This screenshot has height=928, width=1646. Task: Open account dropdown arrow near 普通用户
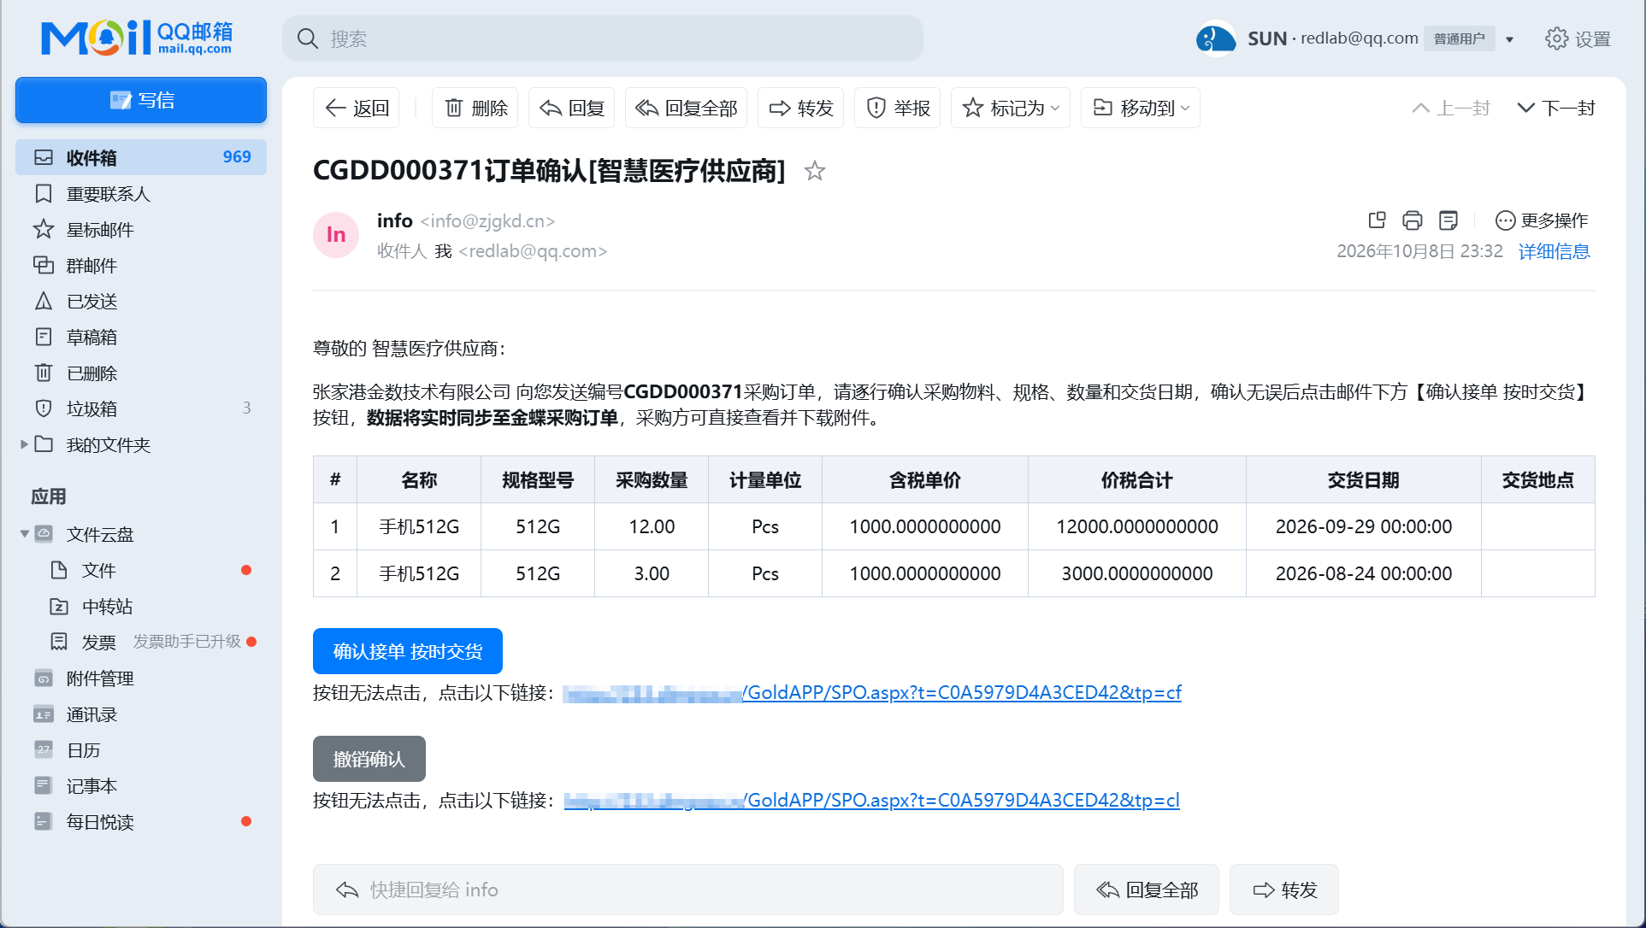1510,39
